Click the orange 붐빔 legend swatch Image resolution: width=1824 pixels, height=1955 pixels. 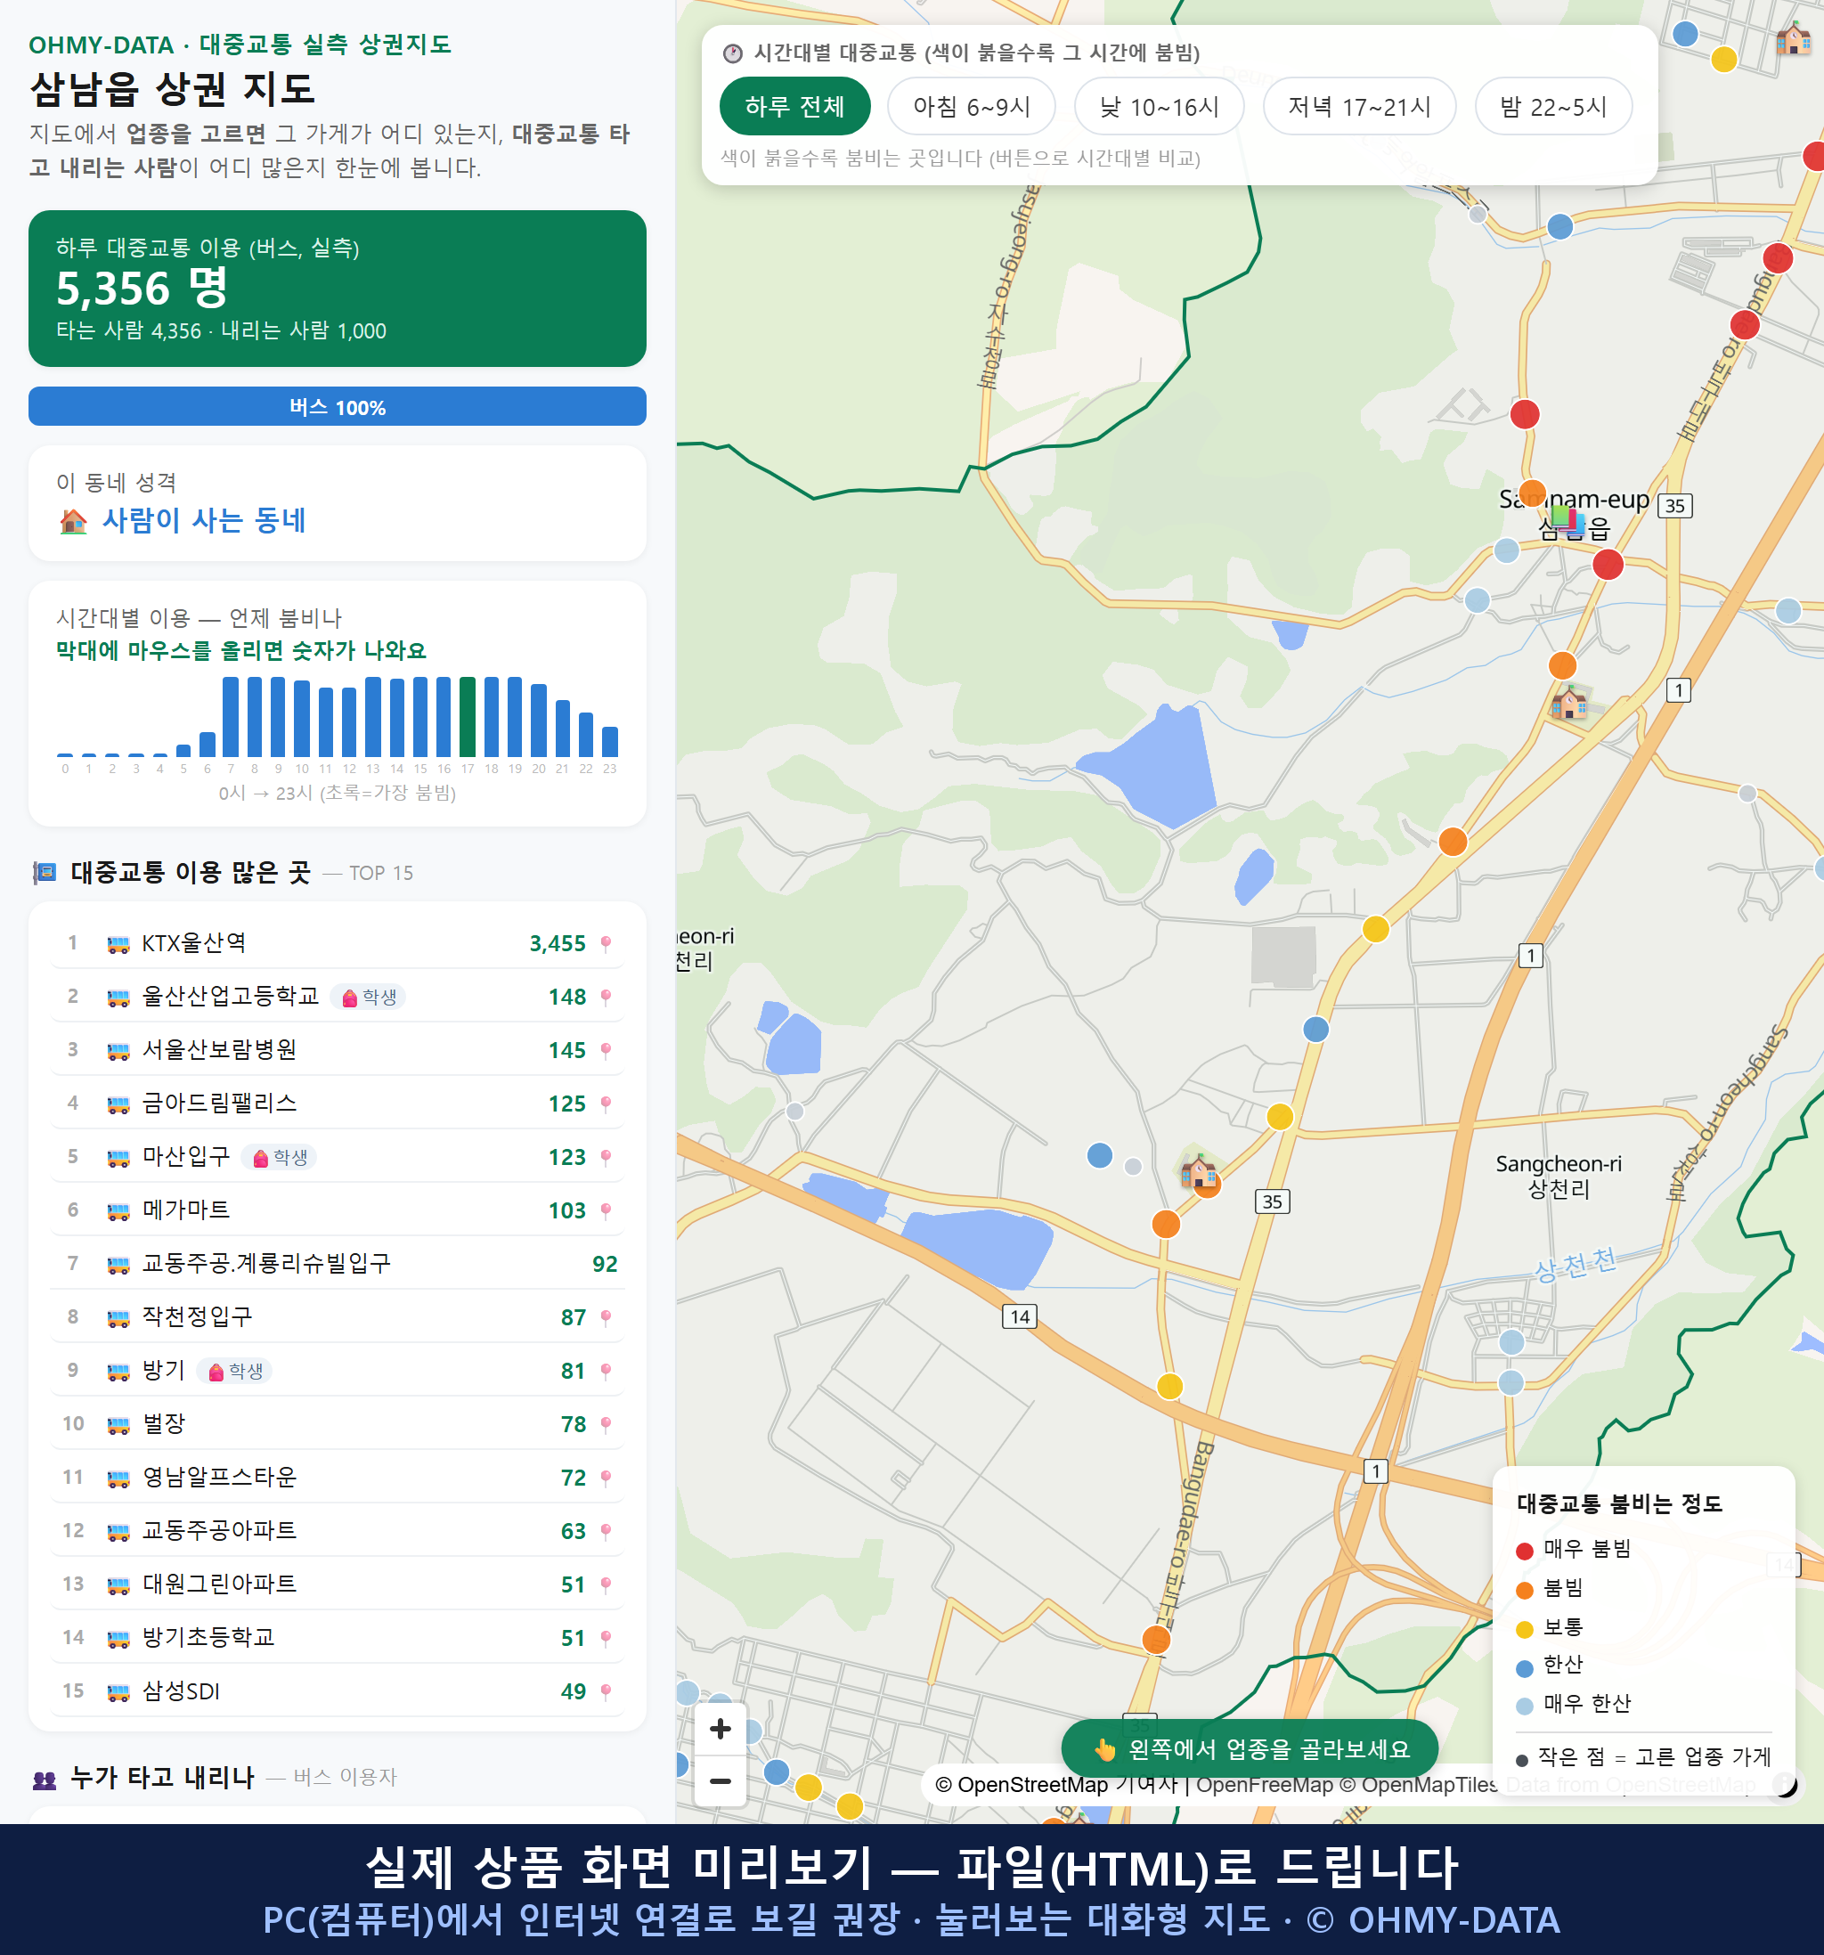(x=1524, y=1590)
